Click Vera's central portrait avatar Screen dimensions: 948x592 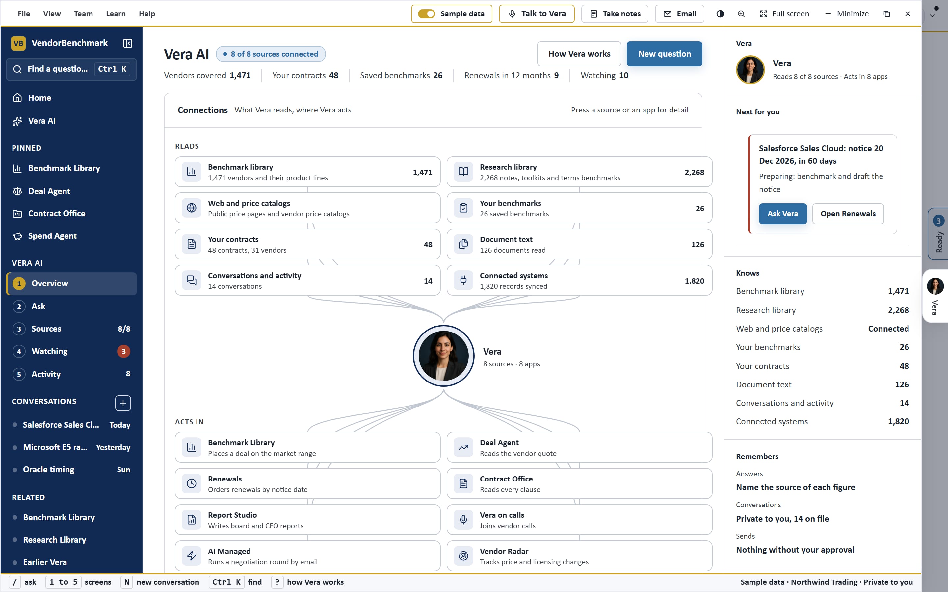tap(443, 356)
